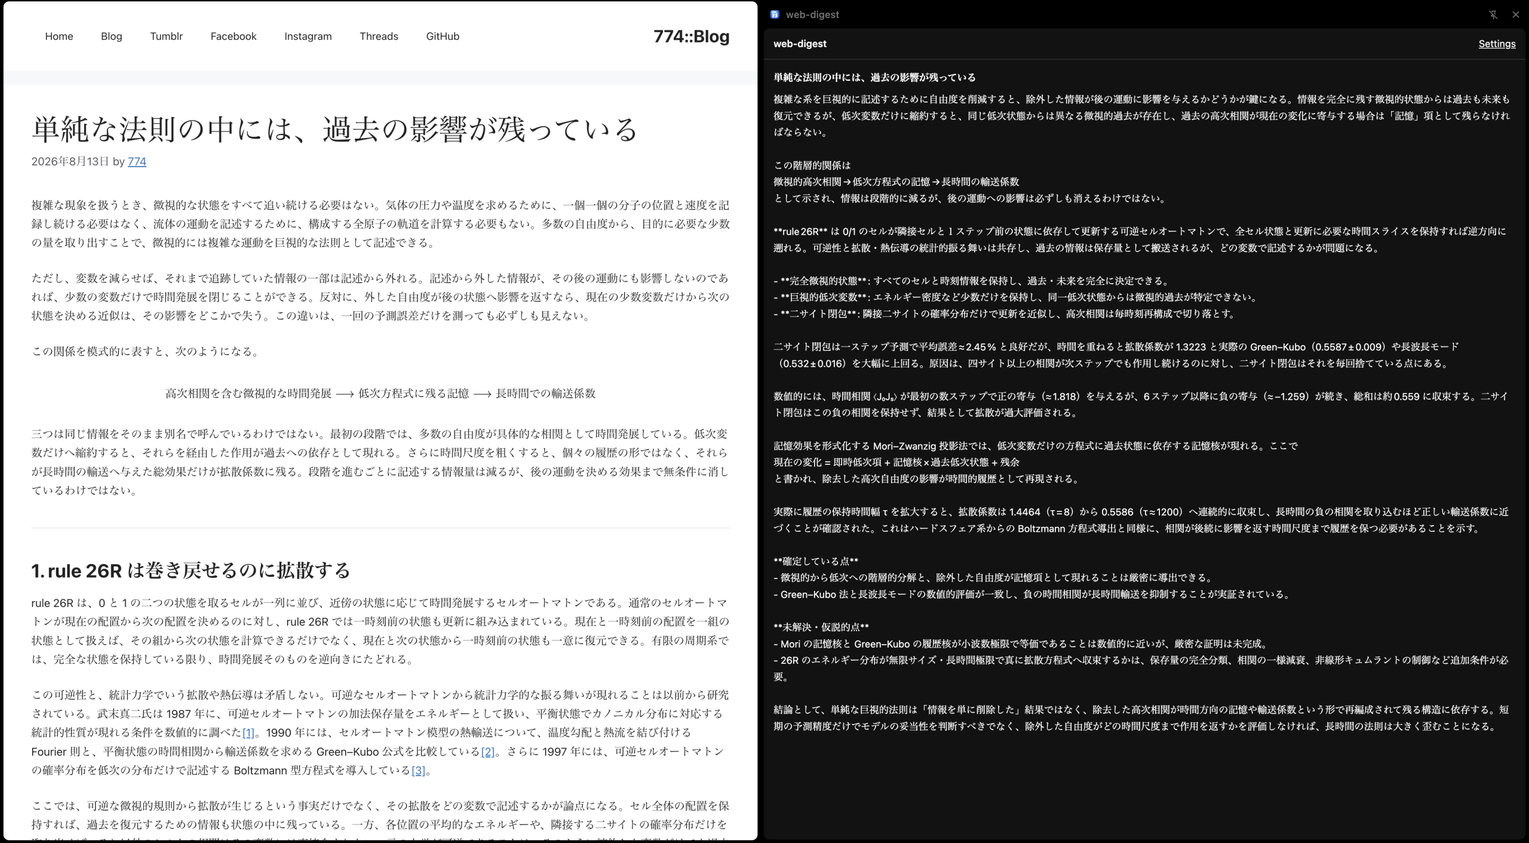The image size is (1529, 843).
Task: Close the web-digest panel with X icon
Action: tap(1515, 14)
